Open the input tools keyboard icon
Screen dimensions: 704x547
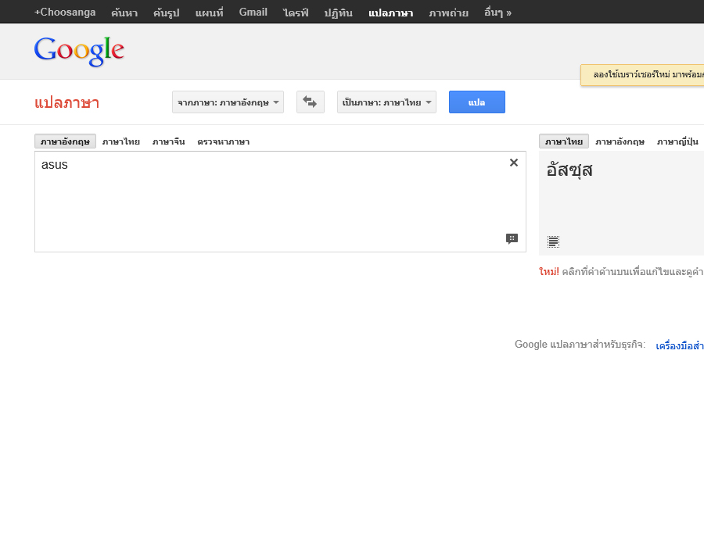512,238
